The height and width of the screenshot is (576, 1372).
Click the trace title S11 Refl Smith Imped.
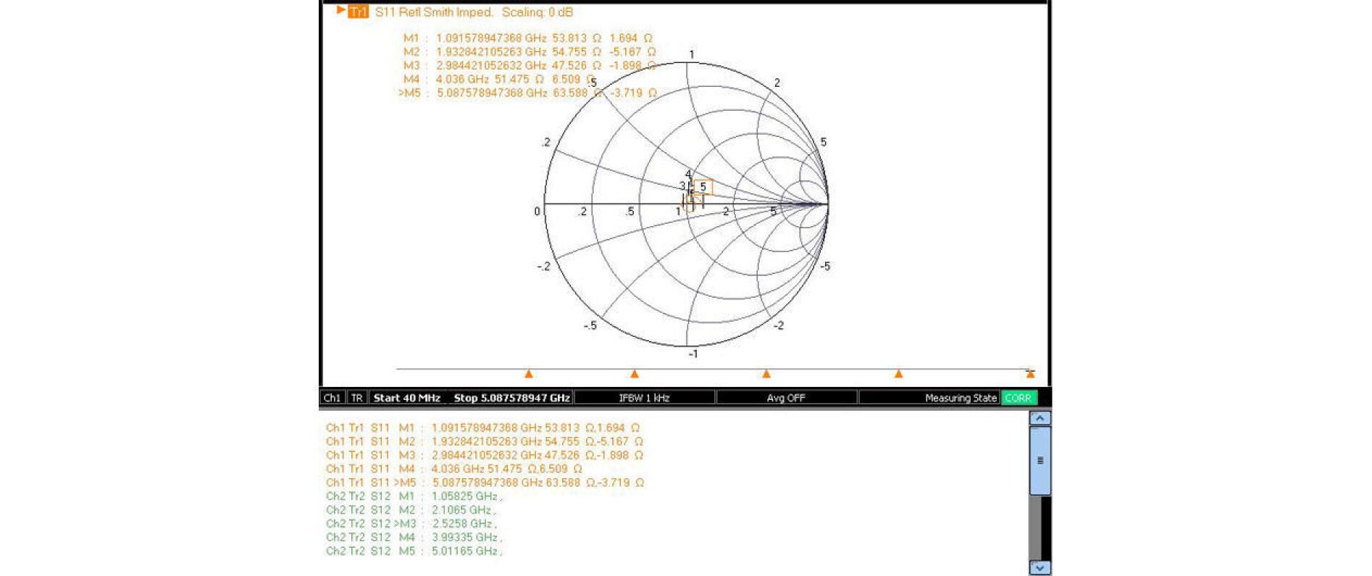(x=434, y=12)
